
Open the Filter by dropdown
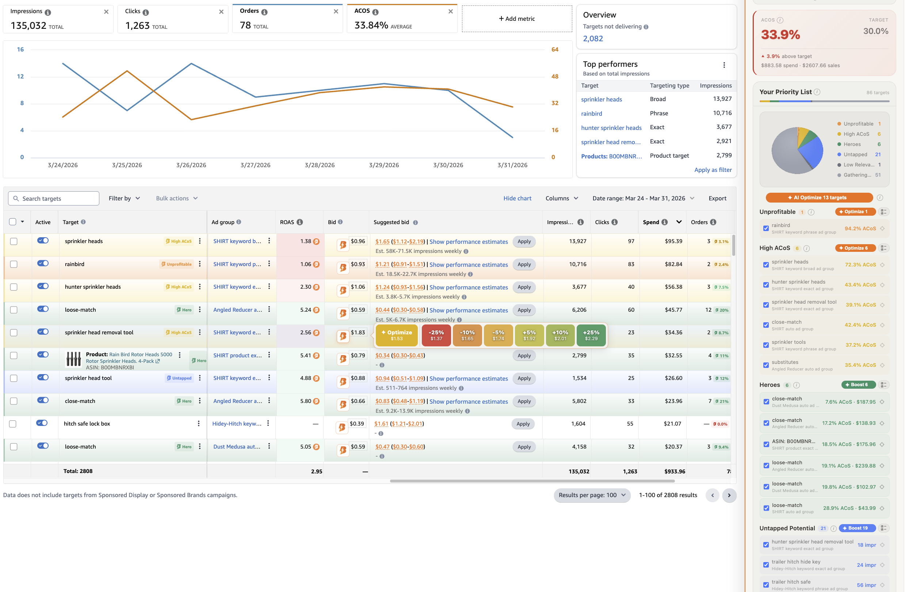(124, 198)
